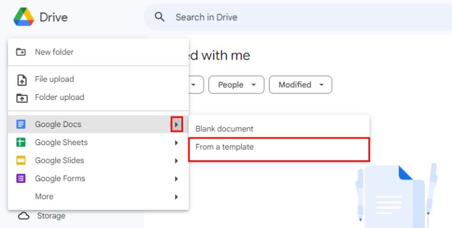The width and height of the screenshot is (452, 228).
Task: Focus the Search in Drive field
Action: pos(298,17)
